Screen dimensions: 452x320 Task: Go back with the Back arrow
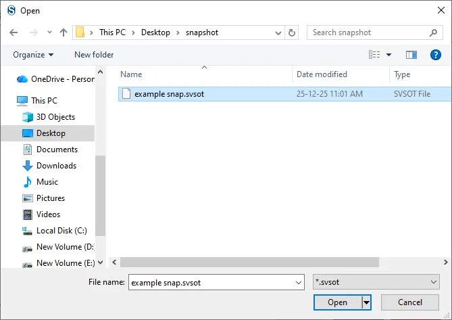(14, 32)
